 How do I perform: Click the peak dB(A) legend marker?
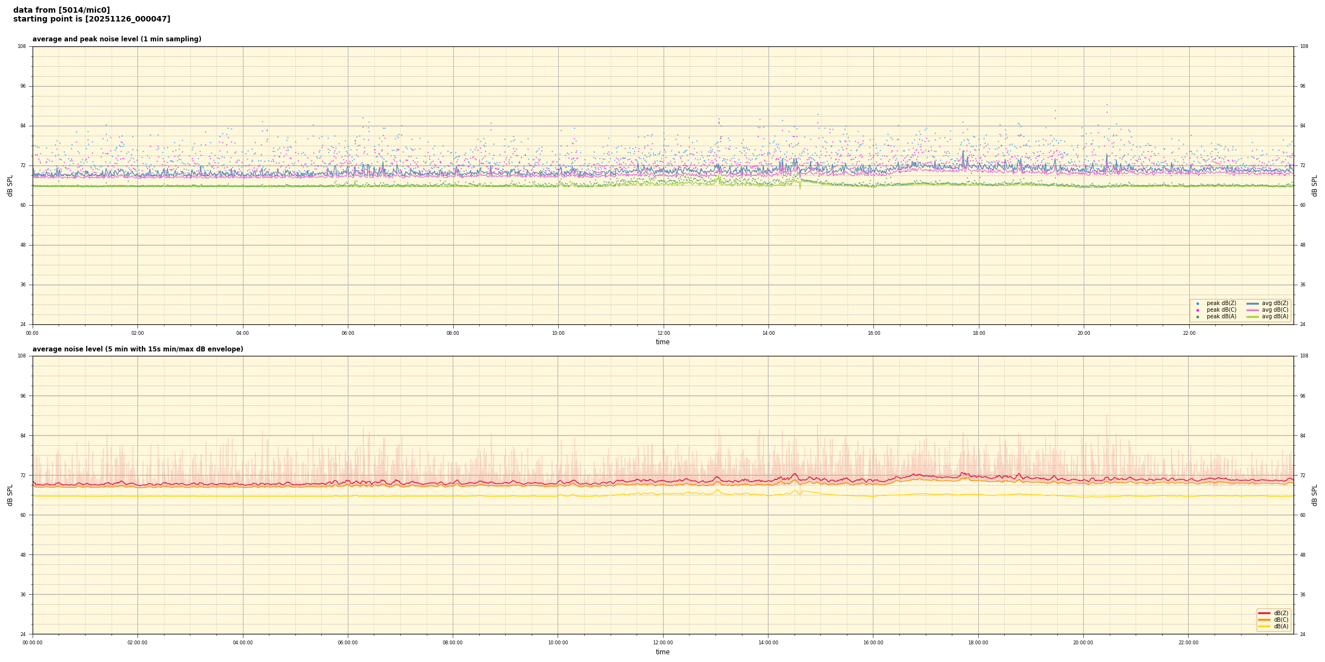pos(1197,317)
